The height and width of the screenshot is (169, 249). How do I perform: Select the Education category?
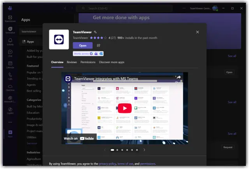coord(33,112)
